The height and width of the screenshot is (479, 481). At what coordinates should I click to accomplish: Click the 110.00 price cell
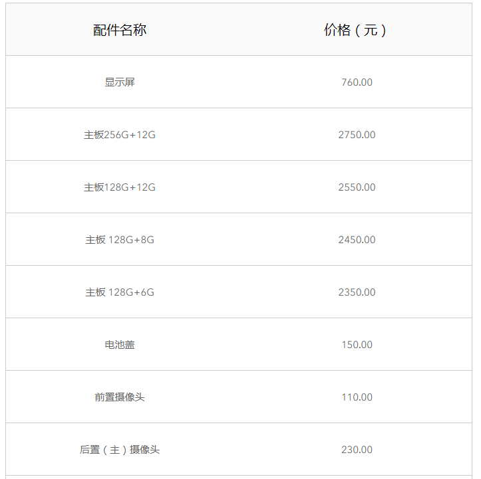[x=357, y=397]
